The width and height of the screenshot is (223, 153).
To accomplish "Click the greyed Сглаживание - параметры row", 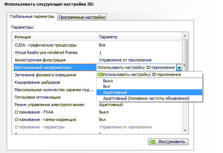I will [97, 127].
